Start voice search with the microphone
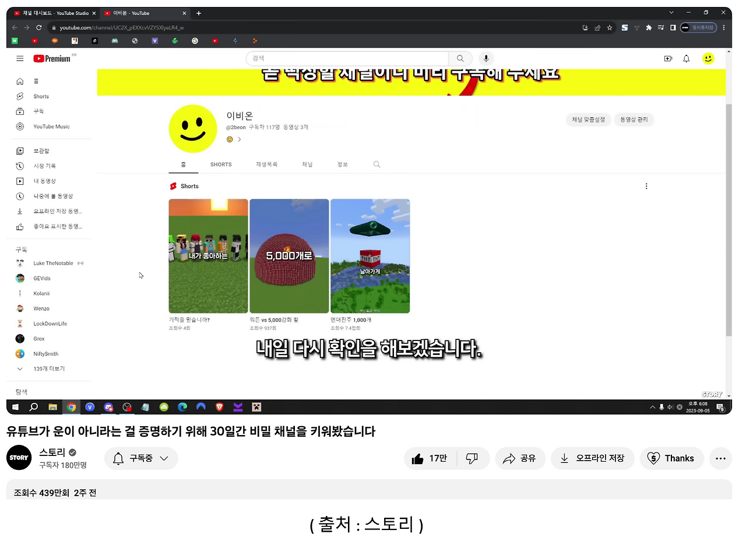This screenshot has width=746, height=544. [485, 58]
